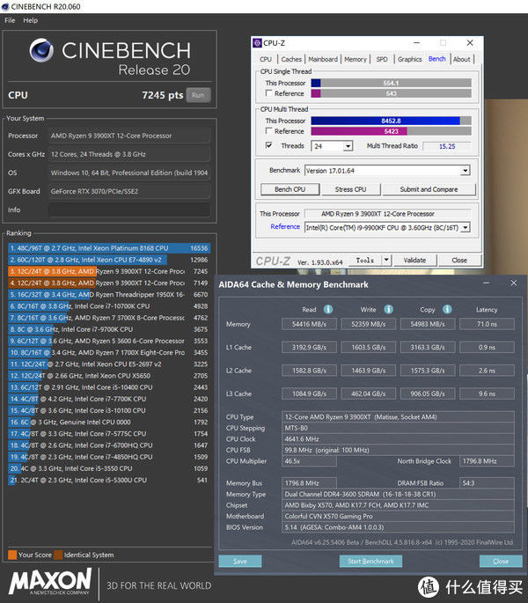Select ranking row Core i5-5300U CPU
Screen dimensions: 528x603
tap(109, 480)
